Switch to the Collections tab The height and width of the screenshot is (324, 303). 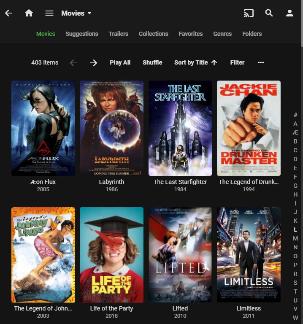coord(153,34)
